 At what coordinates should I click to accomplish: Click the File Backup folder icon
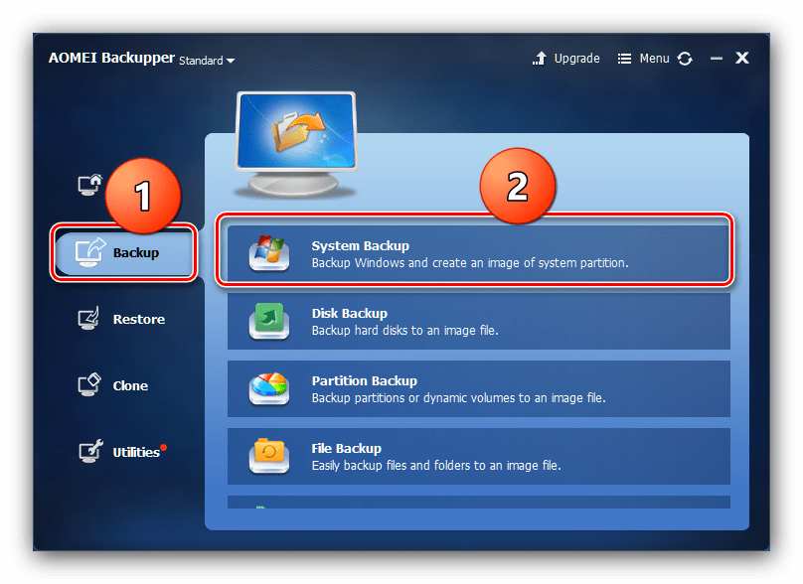(268, 456)
